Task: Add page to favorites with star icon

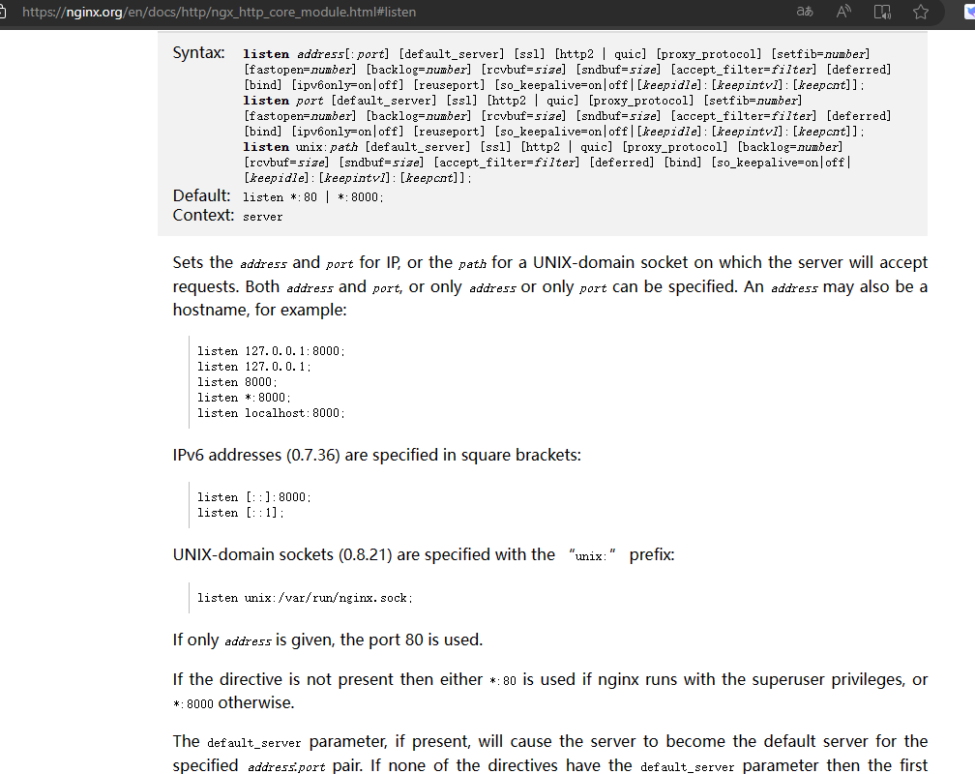Action: pyautogui.click(x=921, y=13)
